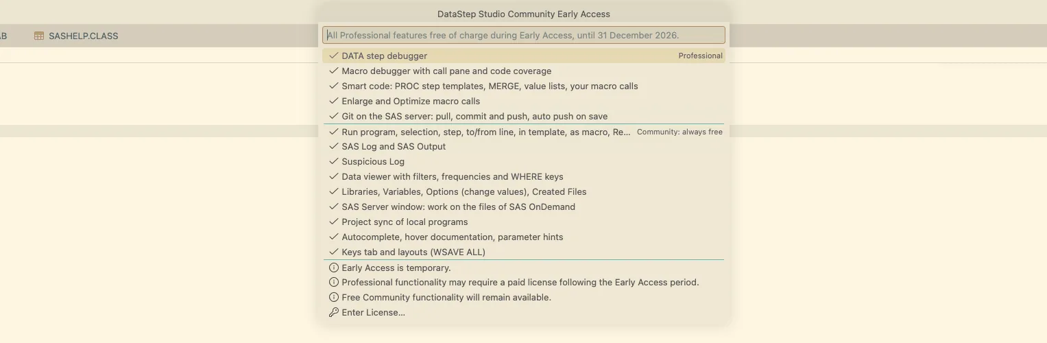Select Macro debugger with call pane entry
Image resolution: width=1047 pixels, height=343 pixels.
pos(523,71)
